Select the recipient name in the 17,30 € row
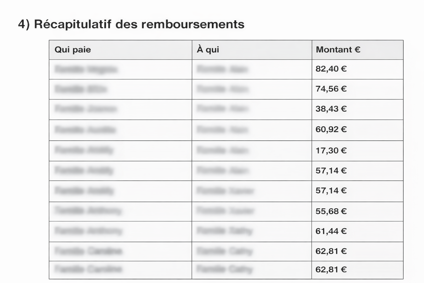 pyautogui.click(x=222, y=151)
